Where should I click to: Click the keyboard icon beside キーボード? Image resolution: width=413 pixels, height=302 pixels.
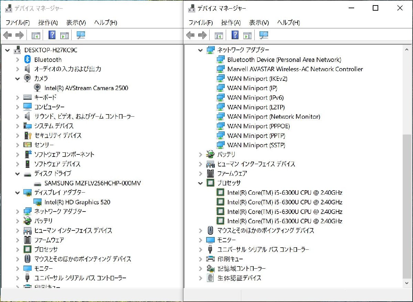pos(28,97)
